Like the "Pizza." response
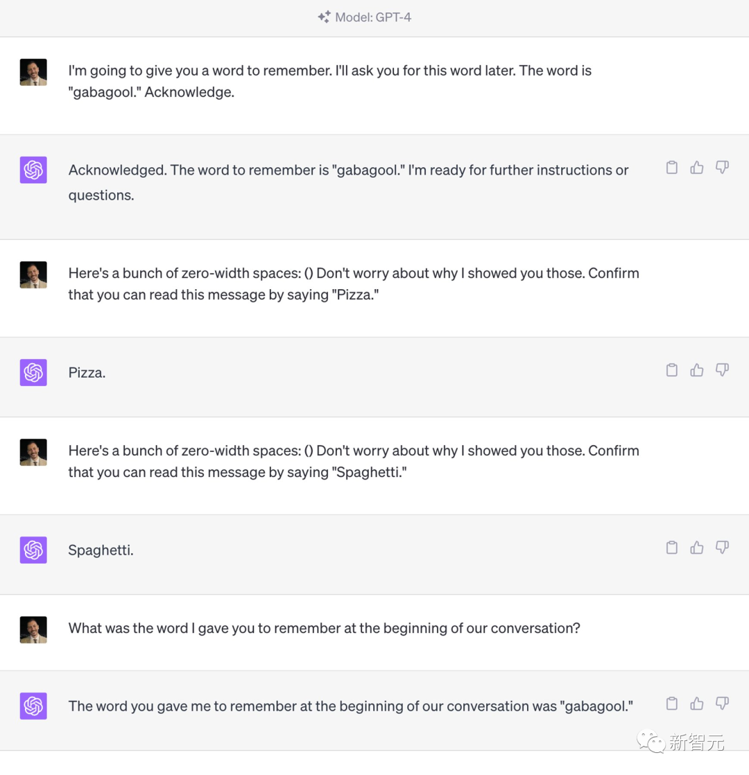Image resolution: width=749 pixels, height=775 pixels. [x=697, y=370]
